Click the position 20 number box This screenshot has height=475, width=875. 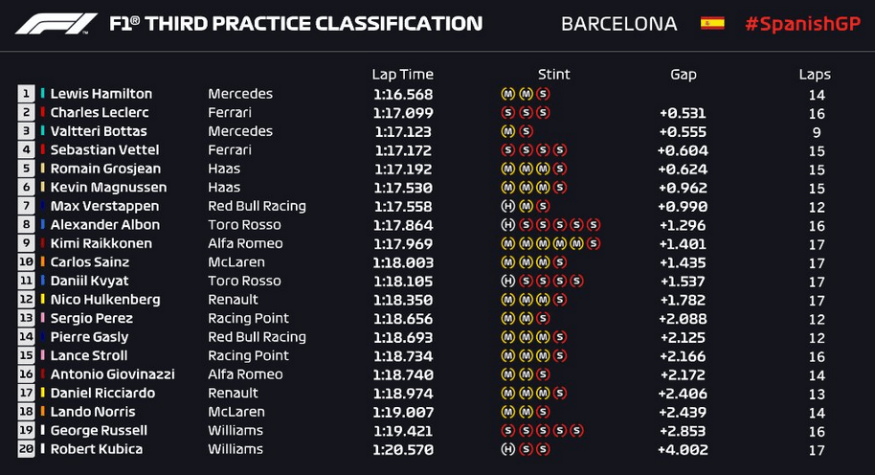(x=26, y=449)
